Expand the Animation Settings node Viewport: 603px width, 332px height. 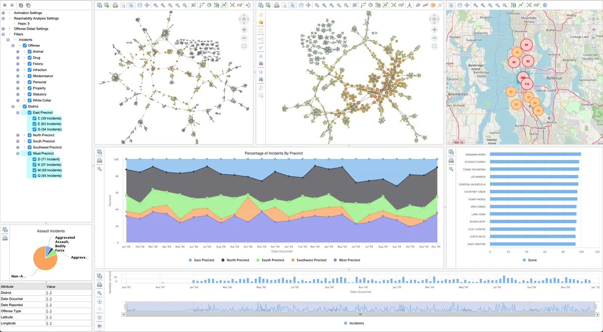4,13
